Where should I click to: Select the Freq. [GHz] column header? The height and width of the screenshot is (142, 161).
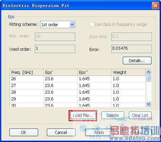coord(27,73)
